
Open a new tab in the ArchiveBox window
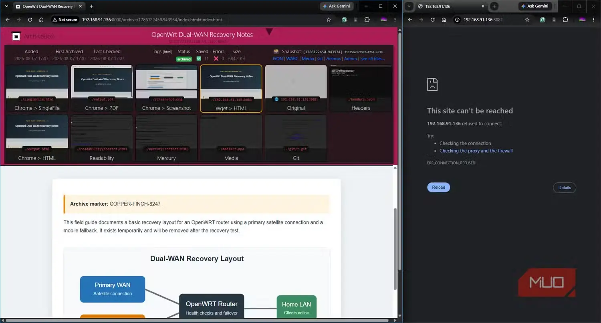click(x=92, y=6)
